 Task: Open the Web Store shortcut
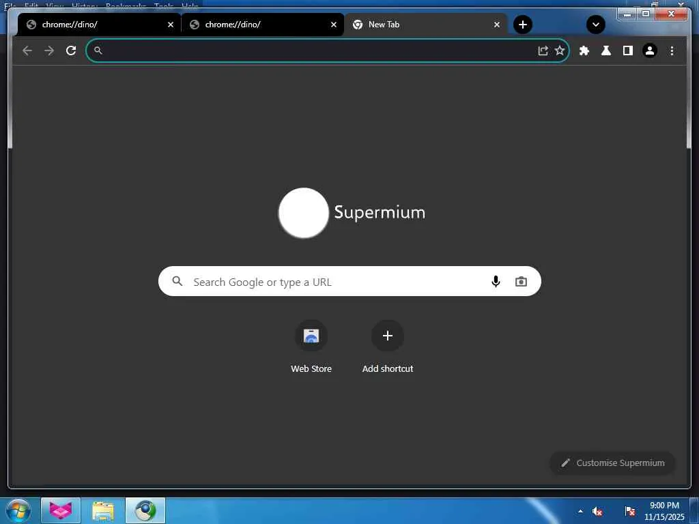coord(311,347)
